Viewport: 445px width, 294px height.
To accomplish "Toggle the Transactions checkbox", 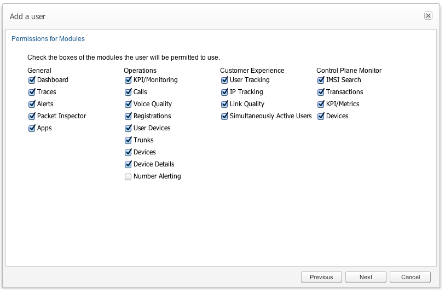I will [x=321, y=92].
